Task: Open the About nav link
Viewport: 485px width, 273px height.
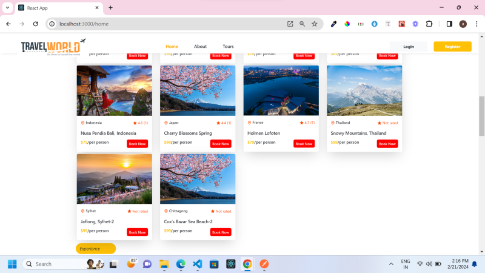Action: [x=200, y=47]
